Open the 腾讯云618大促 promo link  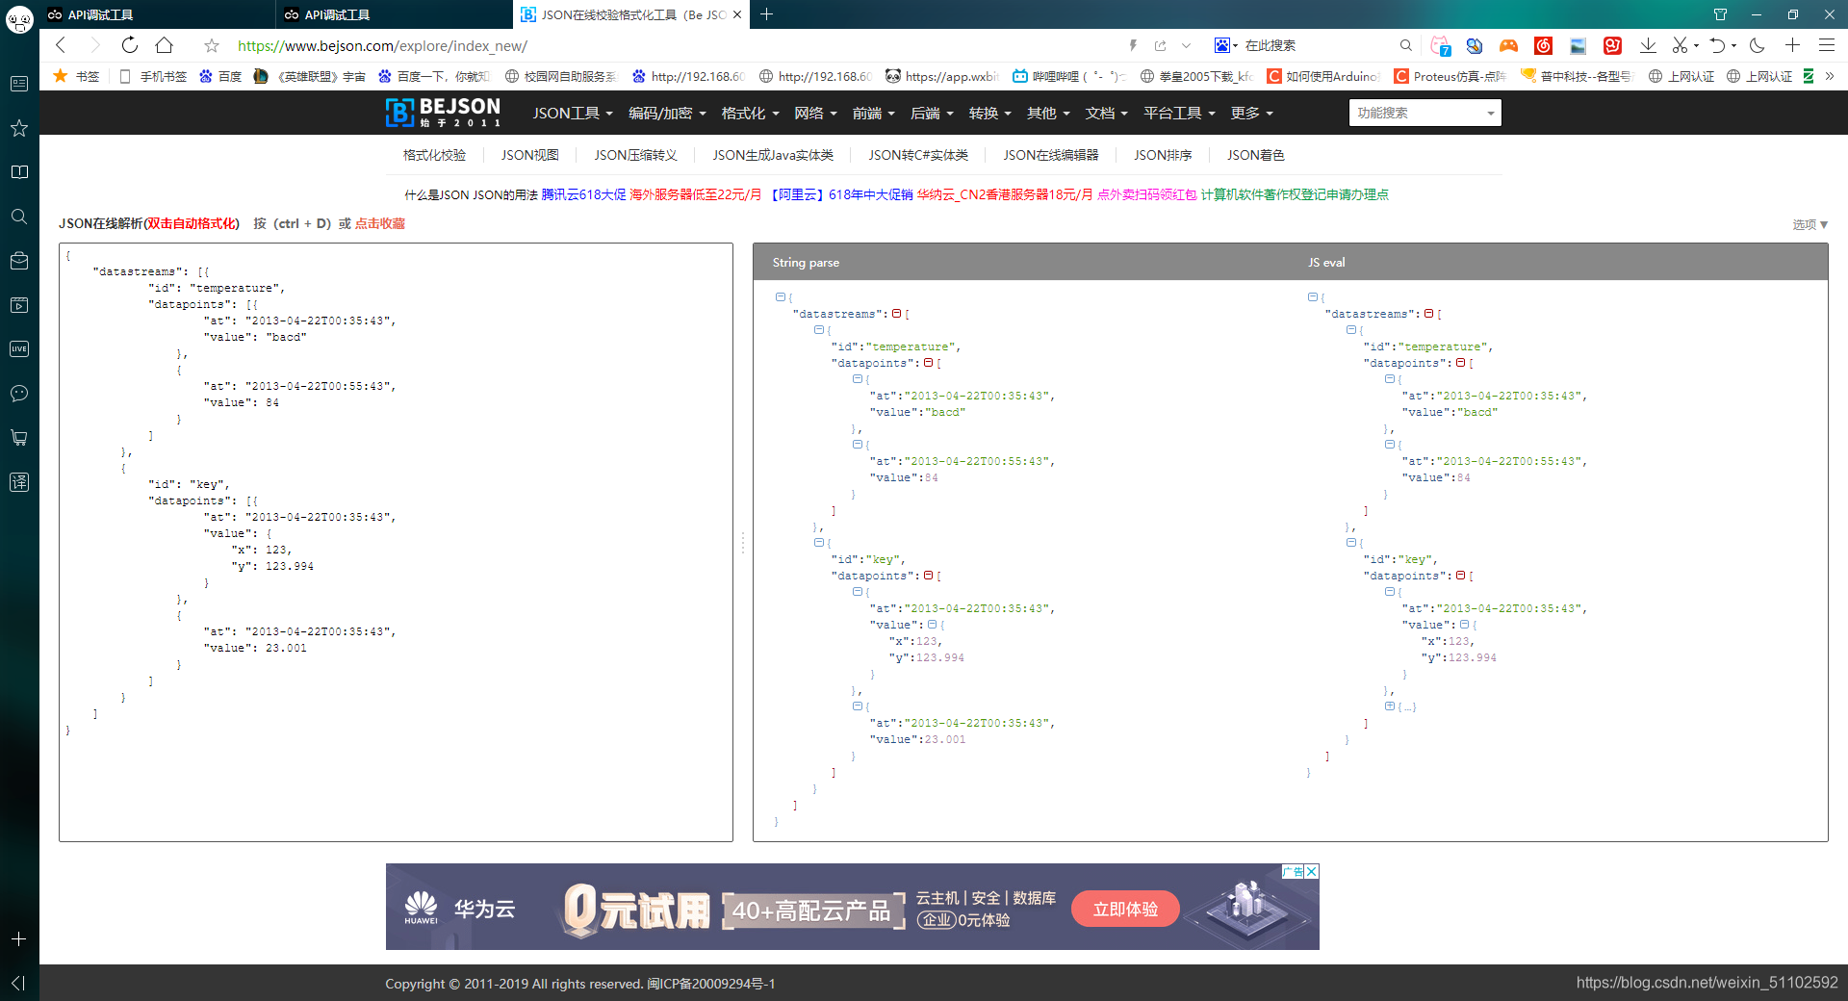point(583,194)
